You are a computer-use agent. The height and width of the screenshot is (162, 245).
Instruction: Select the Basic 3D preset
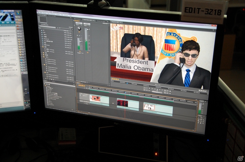tap(49, 91)
